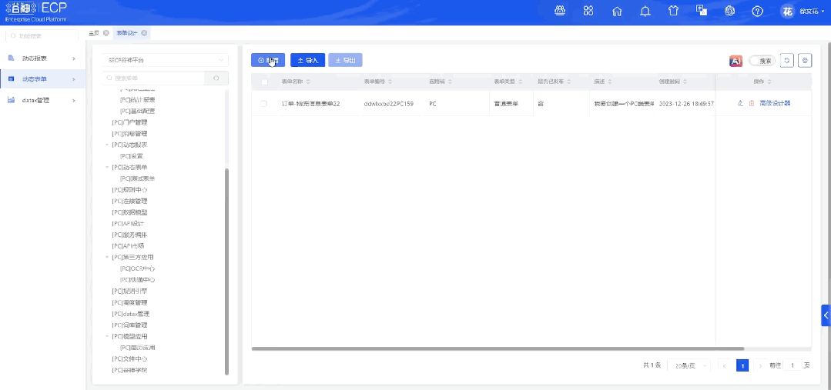Sort by 应用端 column

pos(450,82)
